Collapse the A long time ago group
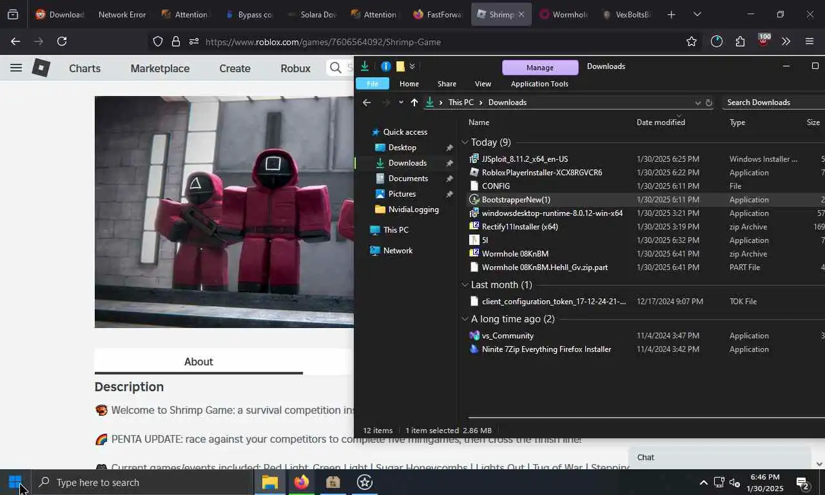This screenshot has height=495, width=825. [x=465, y=319]
